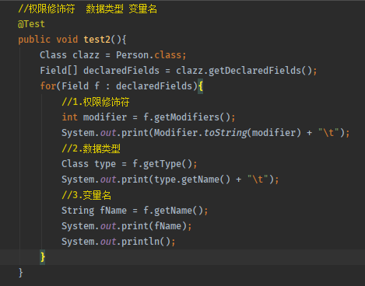Click the test2 method name

point(97,40)
